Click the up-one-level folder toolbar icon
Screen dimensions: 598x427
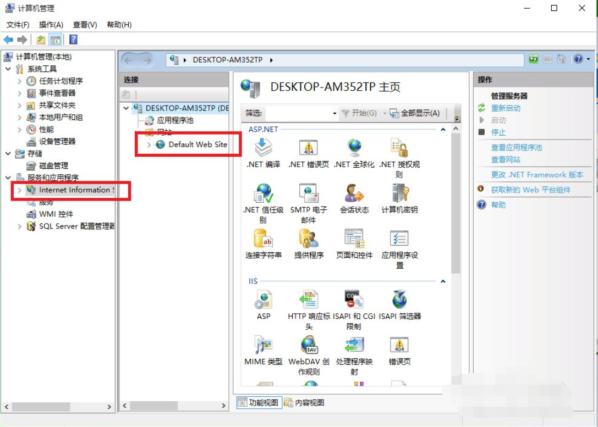tap(41, 40)
